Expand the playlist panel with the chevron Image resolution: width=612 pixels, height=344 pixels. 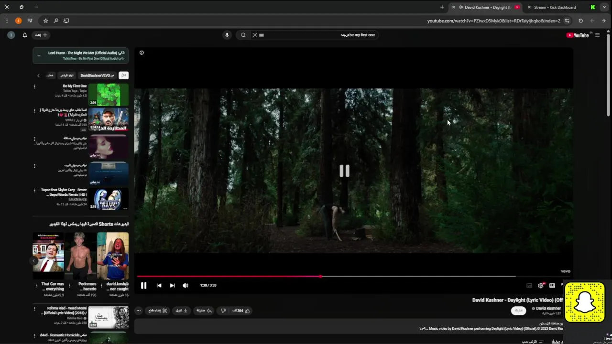click(x=39, y=55)
